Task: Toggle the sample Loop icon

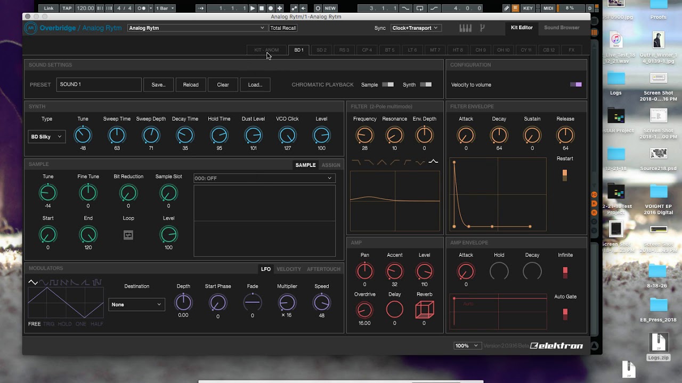Action: pyautogui.click(x=128, y=235)
